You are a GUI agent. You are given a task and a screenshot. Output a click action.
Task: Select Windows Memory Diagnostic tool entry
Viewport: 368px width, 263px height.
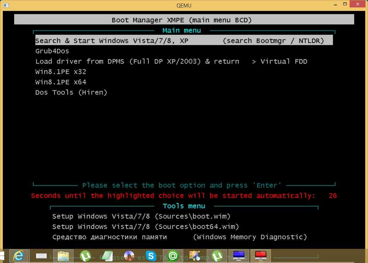(179, 237)
